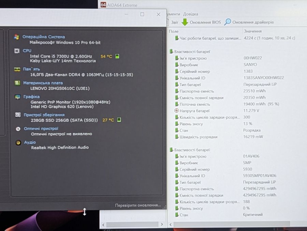Screen dimensions: 307x231
Task: Select Поточна ємність row
Action: [227, 104]
